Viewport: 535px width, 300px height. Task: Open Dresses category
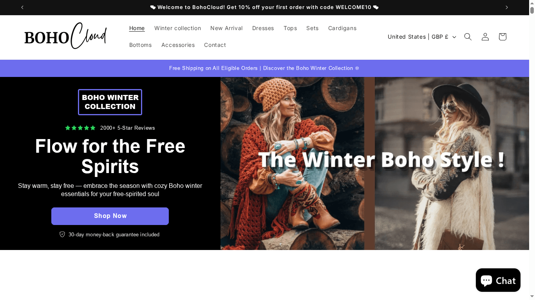pos(263,28)
